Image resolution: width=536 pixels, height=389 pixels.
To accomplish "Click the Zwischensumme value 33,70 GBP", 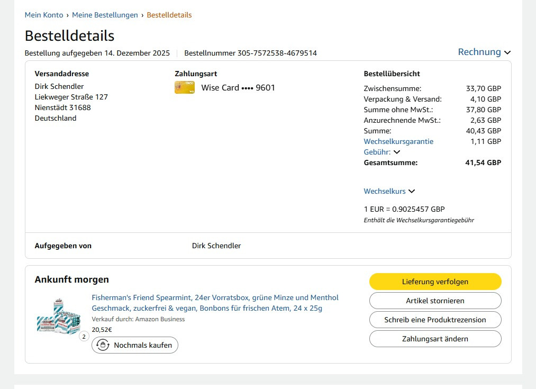I will tap(484, 88).
